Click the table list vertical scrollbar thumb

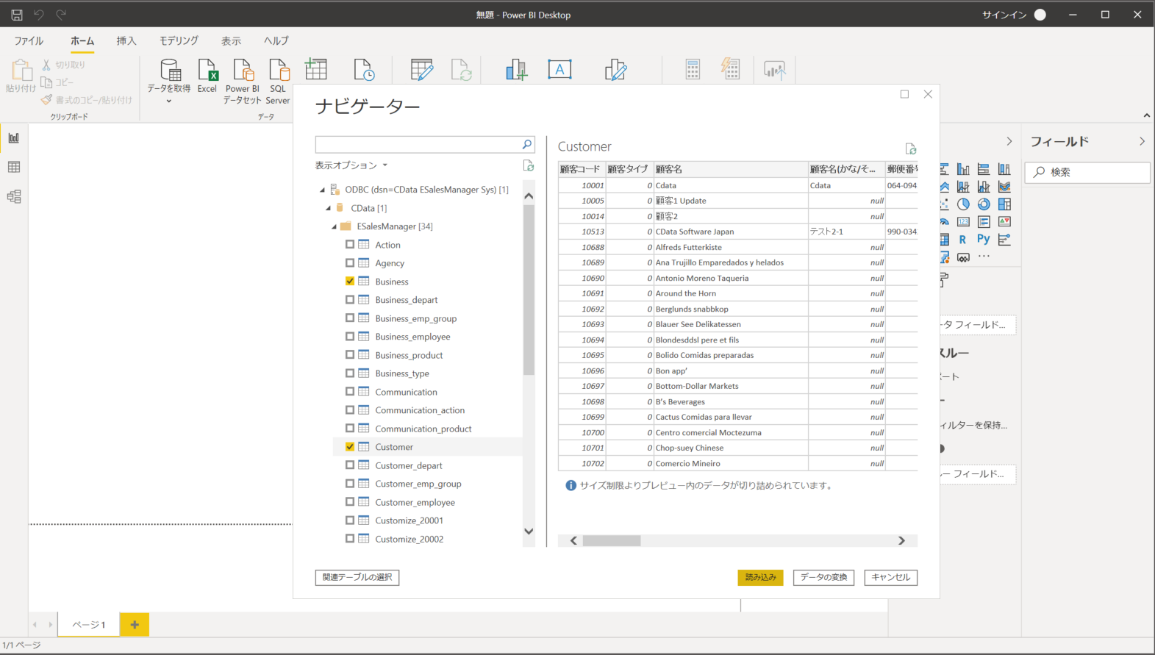[x=529, y=290]
